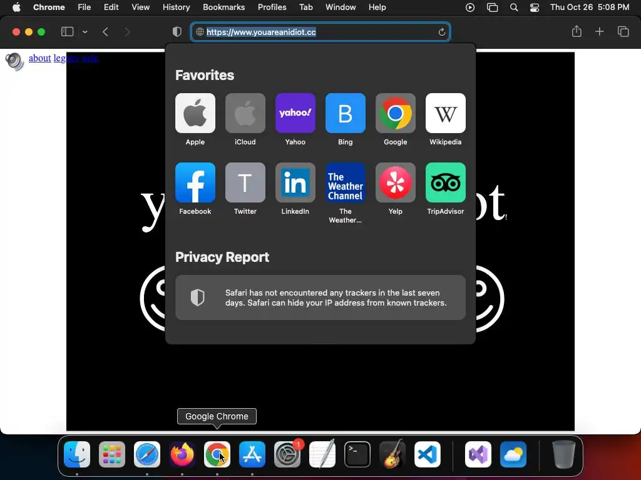Screen dimensions: 641x480
Task: Open Terminal from the Dock
Action: coord(357,454)
